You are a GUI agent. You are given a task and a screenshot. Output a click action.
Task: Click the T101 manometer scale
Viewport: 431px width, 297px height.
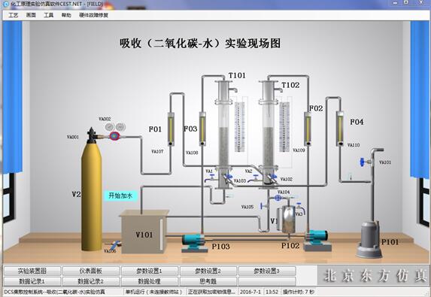(x=239, y=126)
